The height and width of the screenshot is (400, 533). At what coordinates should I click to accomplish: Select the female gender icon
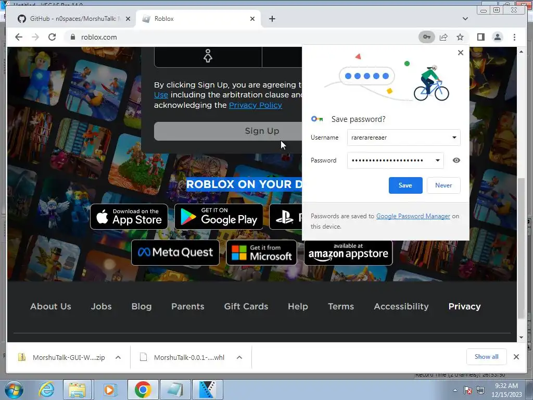tap(208, 55)
